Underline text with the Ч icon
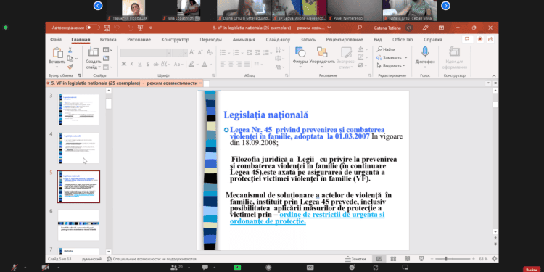The height and width of the screenshot is (272, 544). [140, 64]
